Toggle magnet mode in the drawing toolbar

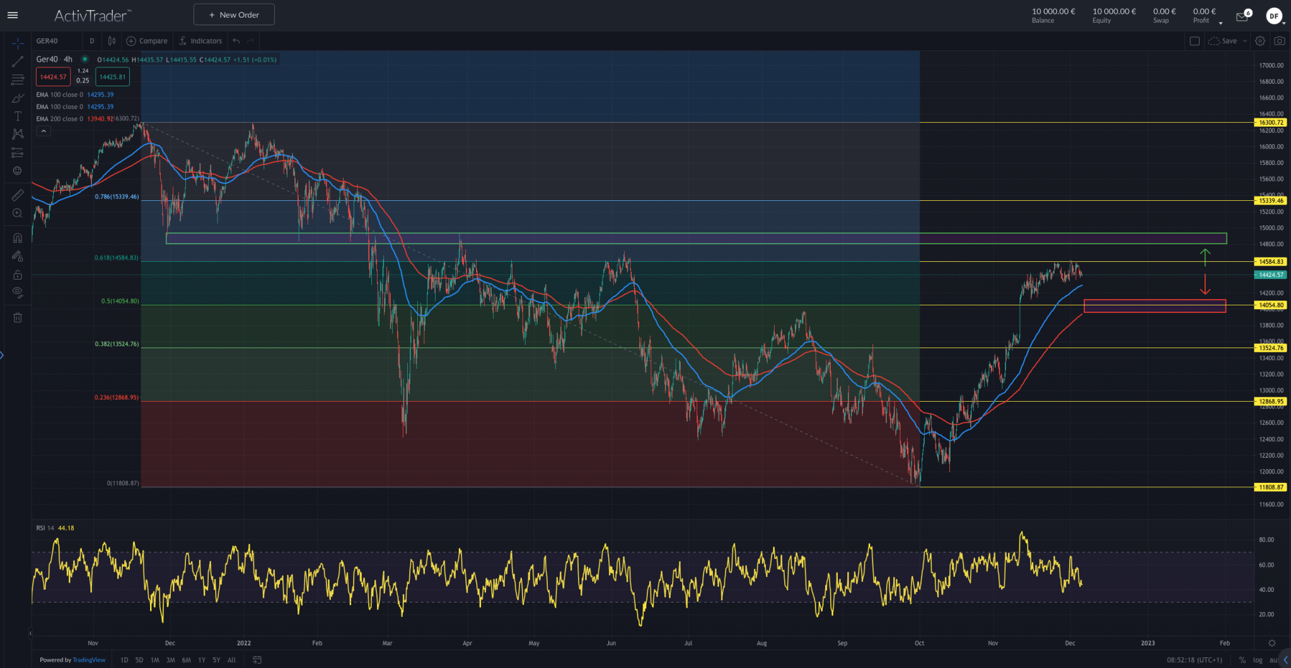pos(18,237)
